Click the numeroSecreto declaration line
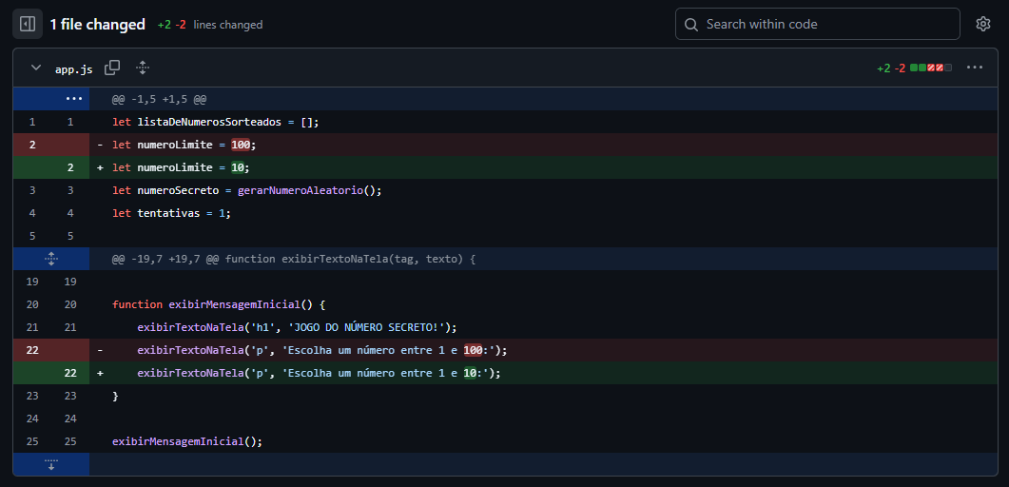 247,190
